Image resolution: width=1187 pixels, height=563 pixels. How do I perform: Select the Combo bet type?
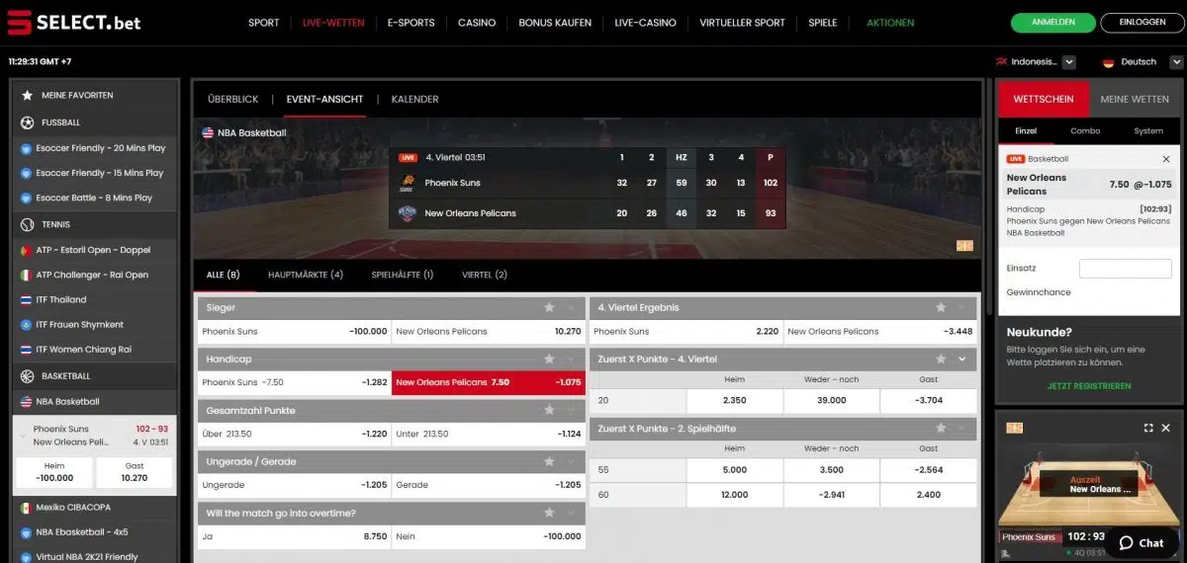(1085, 130)
